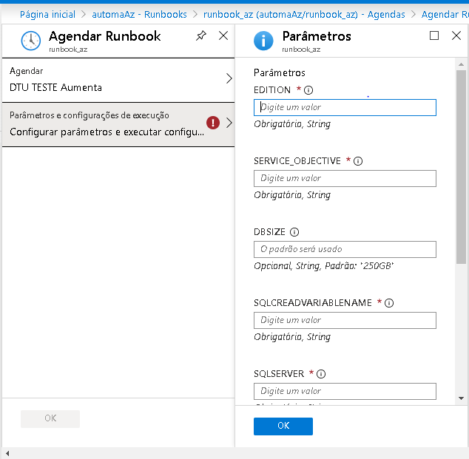The image size is (469, 459).
Task: Click the red error alert icon
Action: click(x=213, y=123)
